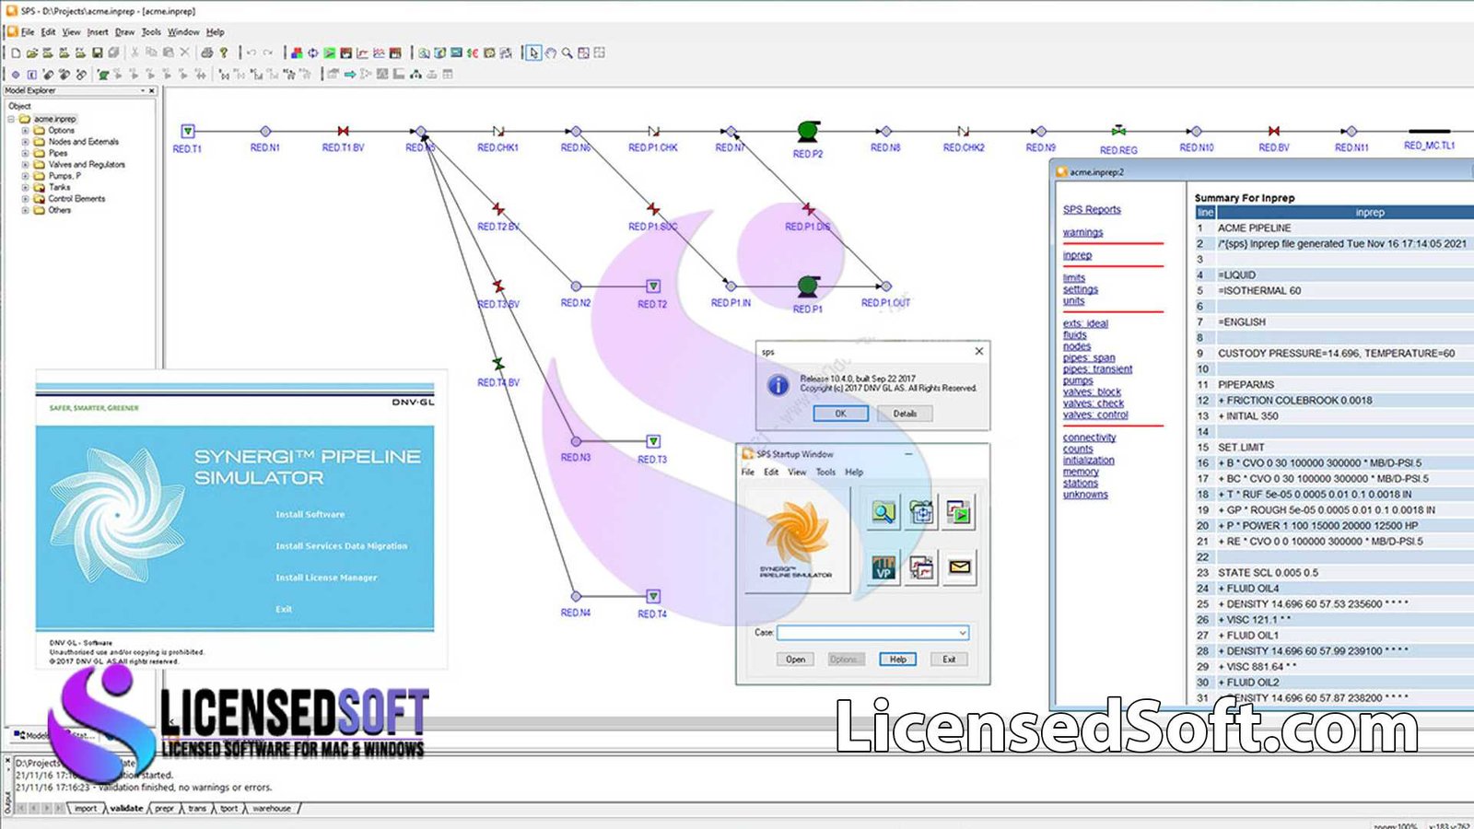Click Exit button in SPS Startup Window
This screenshot has height=829, width=1474.
(x=949, y=660)
